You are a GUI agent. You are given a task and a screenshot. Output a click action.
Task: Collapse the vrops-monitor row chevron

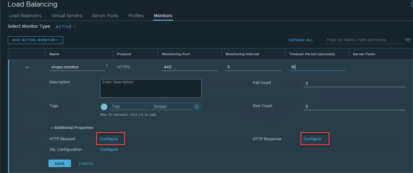[27, 67]
